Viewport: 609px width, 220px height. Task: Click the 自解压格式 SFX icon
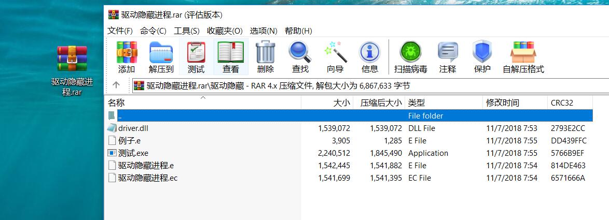click(x=523, y=52)
